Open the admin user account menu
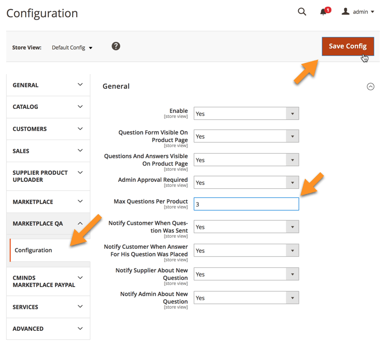Screen dimensions: 388x347 click(358, 12)
